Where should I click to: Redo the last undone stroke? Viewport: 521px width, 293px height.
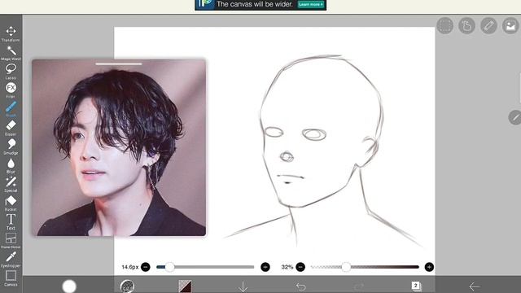pyautogui.click(x=358, y=286)
